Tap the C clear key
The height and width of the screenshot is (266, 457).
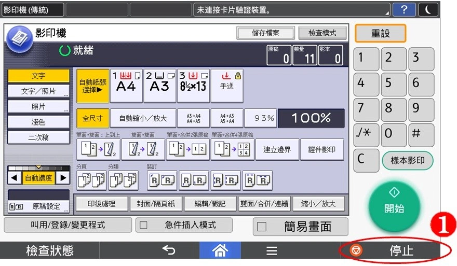[x=366, y=160]
